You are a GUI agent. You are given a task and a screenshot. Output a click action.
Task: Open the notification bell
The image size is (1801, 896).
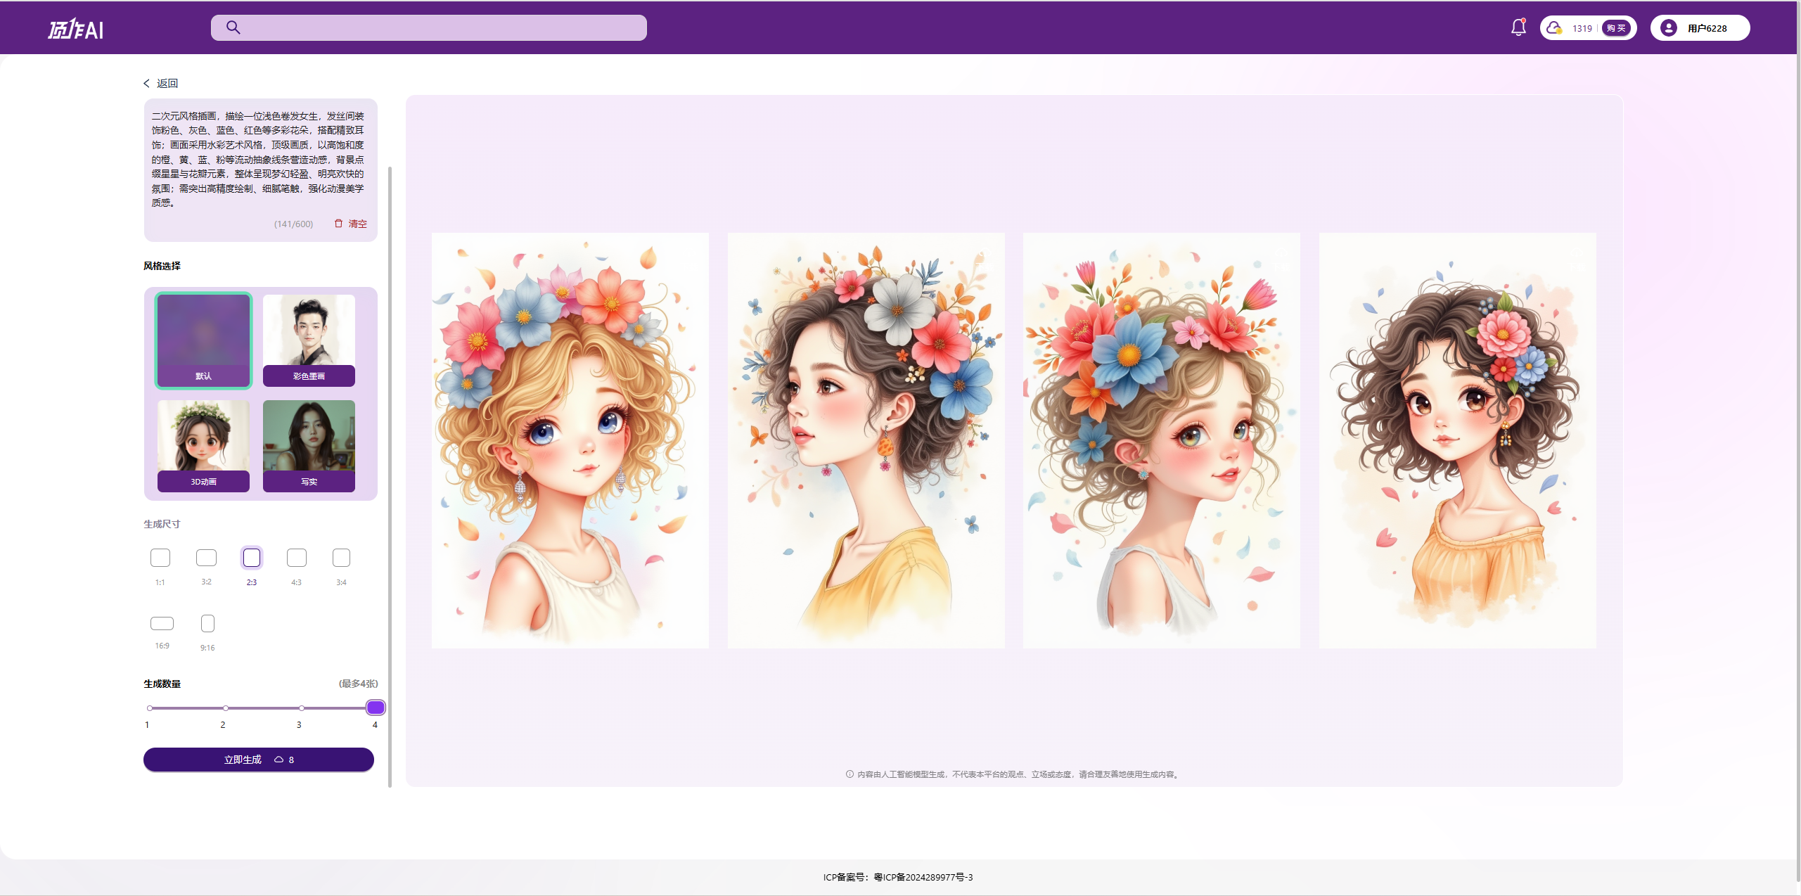pos(1518,27)
